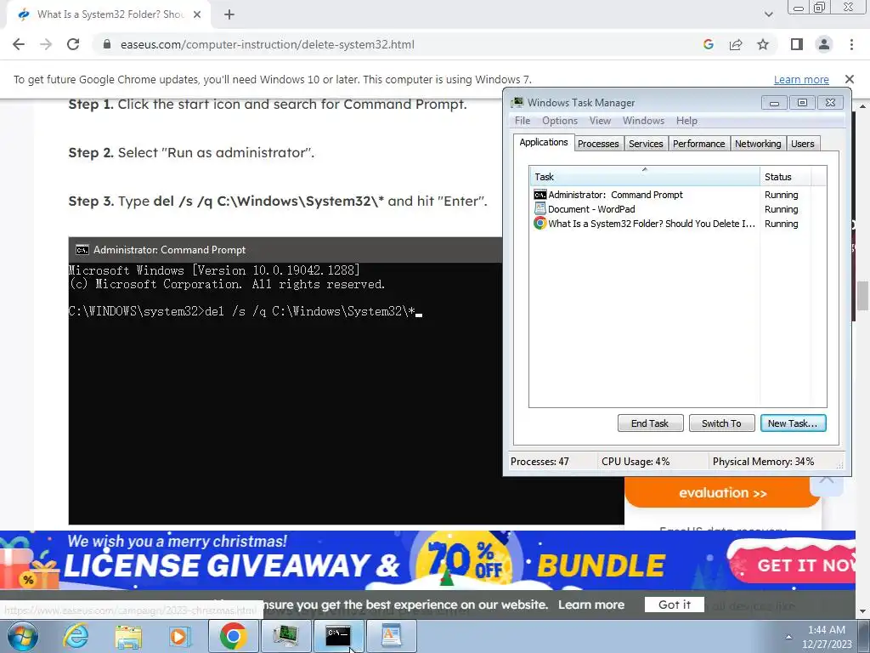Show hidden system tray icons
This screenshot has height=653, width=870.
(x=788, y=637)
